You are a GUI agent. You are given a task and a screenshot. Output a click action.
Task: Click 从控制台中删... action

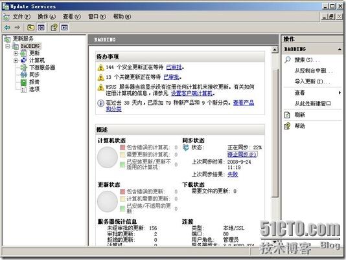point(314,70)
